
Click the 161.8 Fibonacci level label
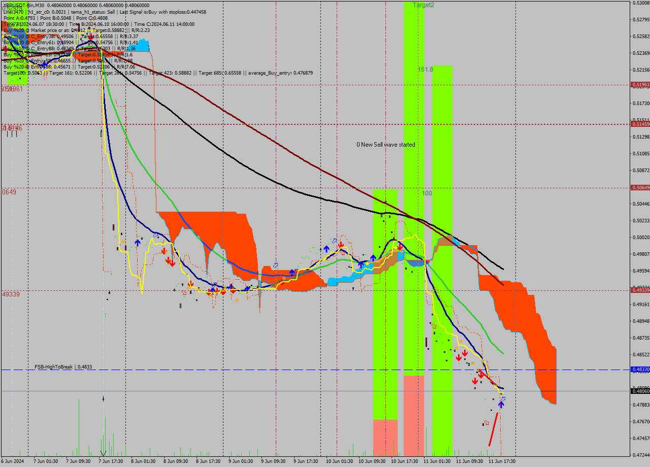click(426, 69)
